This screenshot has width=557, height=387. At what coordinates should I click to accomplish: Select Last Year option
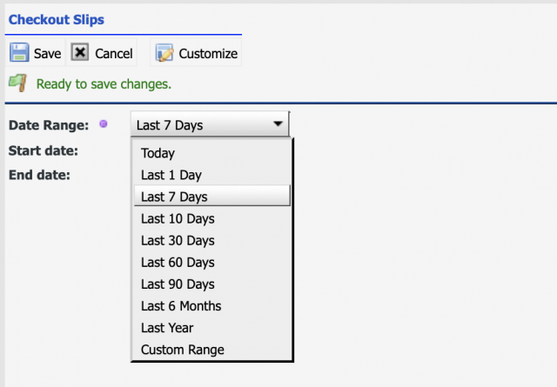(x=212, y=328)
